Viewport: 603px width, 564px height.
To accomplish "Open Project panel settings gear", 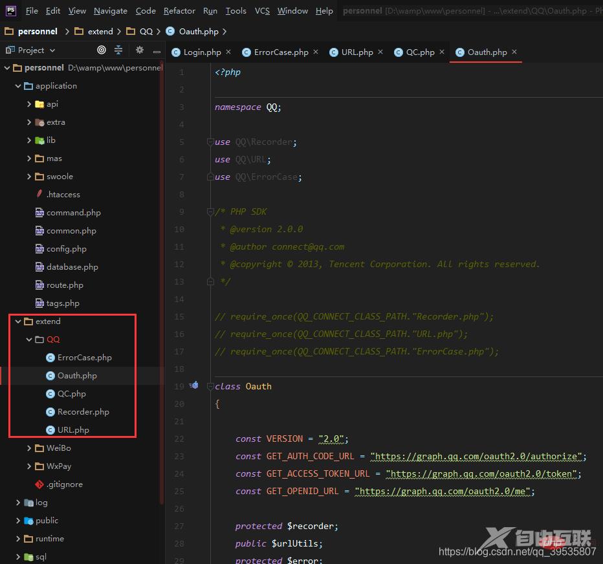I will pyautogui.click(x=139, y=50).
